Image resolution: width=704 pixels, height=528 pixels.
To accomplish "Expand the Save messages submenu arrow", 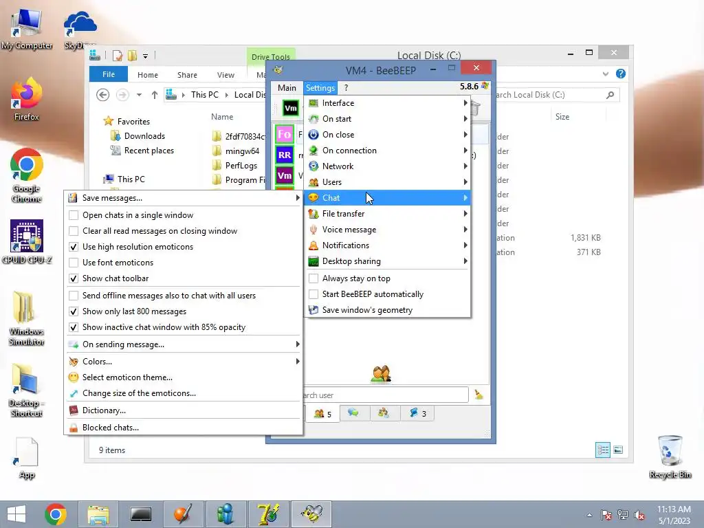I will coord(297,197).
